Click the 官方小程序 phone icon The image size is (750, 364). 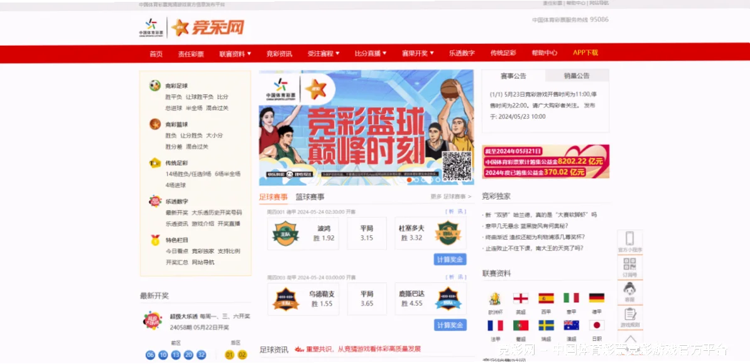point(630,239)
